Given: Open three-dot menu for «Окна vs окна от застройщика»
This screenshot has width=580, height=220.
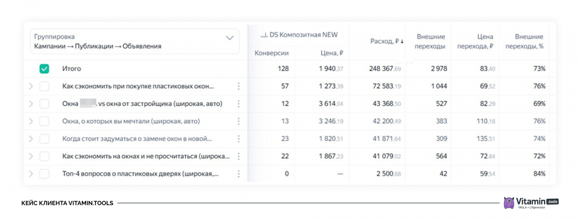Looking at the screenshot, I should tap(239, 104).
